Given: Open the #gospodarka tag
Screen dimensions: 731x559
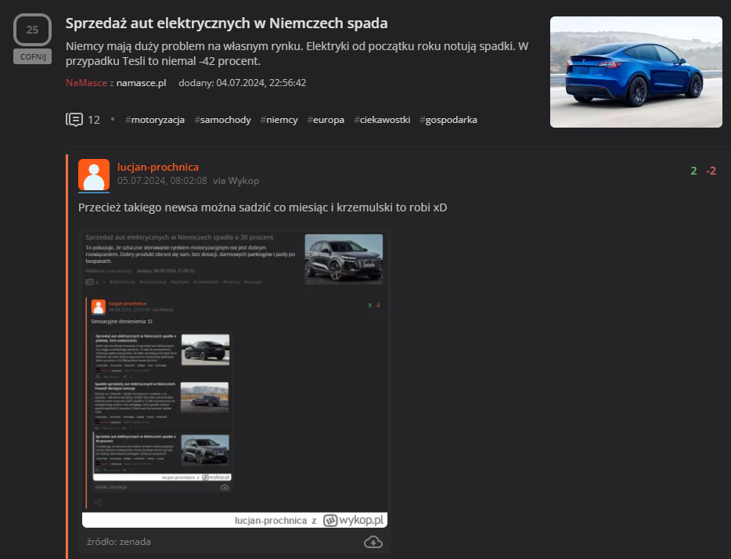Looking at the screenshot, I should coord(448,120).
